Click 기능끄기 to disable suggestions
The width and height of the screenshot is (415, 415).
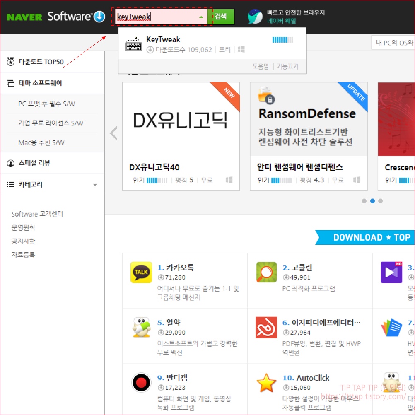287,66
